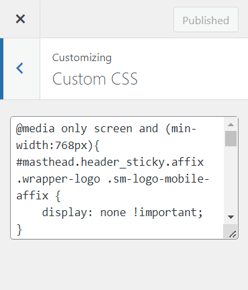Click the Custom CSS section heading
Image resolution: width=248 pixels, height=290 pixels.
(x=95, y=79)
